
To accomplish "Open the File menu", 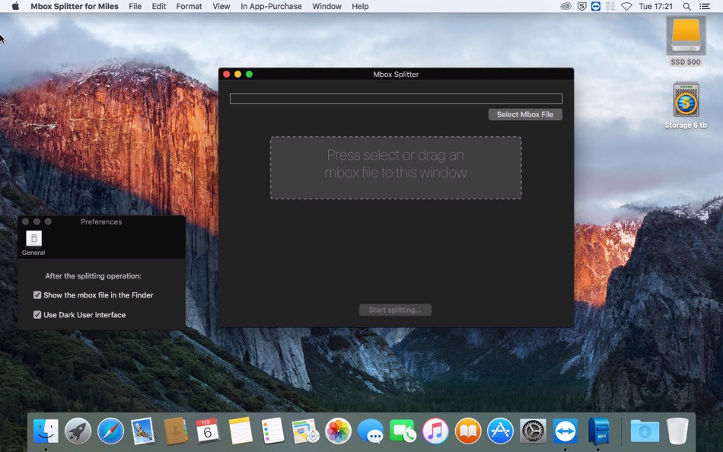I will 135,6.
